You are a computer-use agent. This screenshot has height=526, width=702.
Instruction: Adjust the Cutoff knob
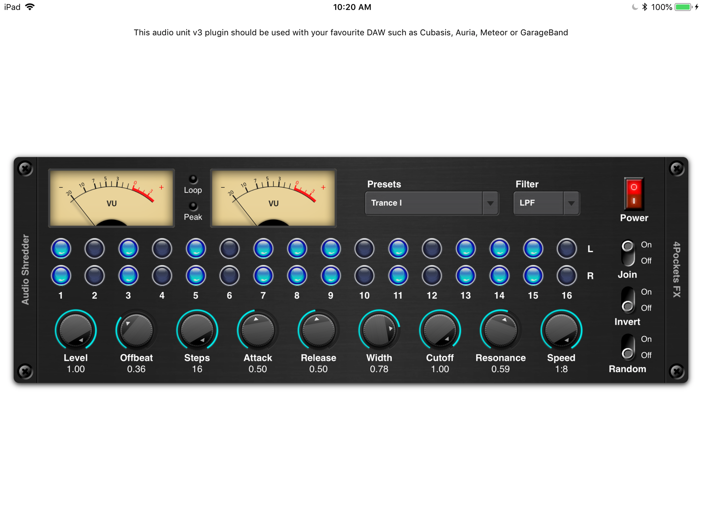(x=440, y=330)
